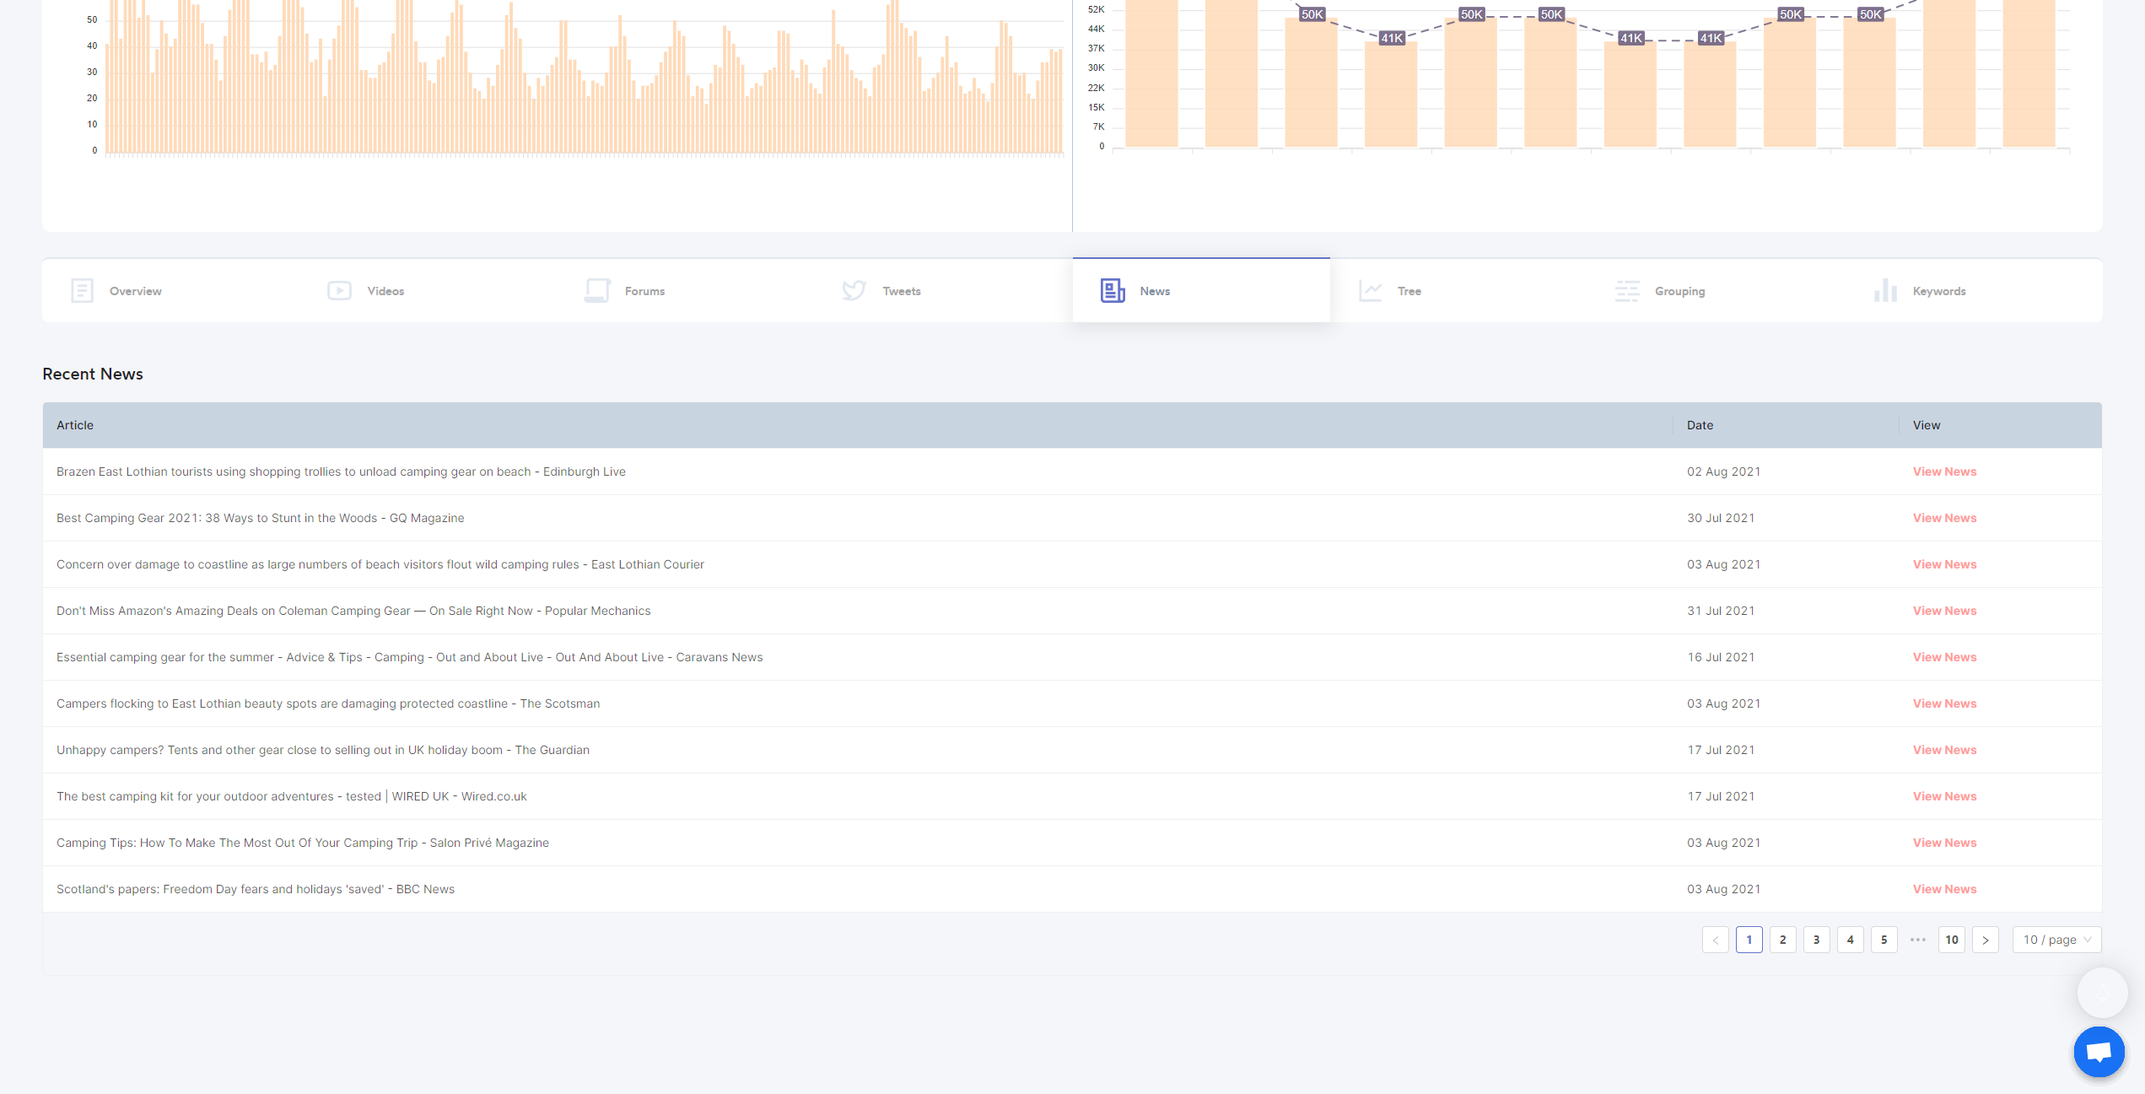Viewport: 2145px width, 1094px height.
Task: Click the Videos play icon
Action: [339, 291]
